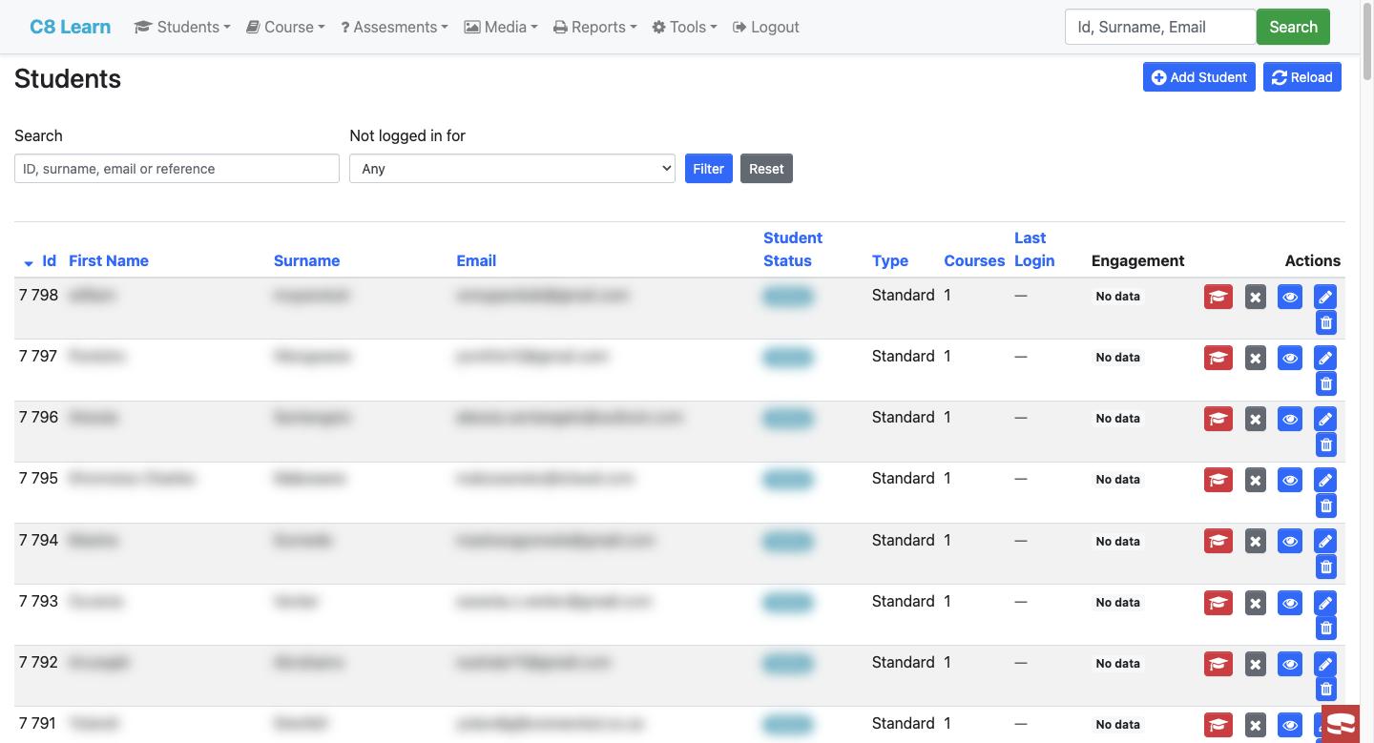Click the Add Student button
Viewport: 1374px width, 743px height.
(x=1199, y=77)
